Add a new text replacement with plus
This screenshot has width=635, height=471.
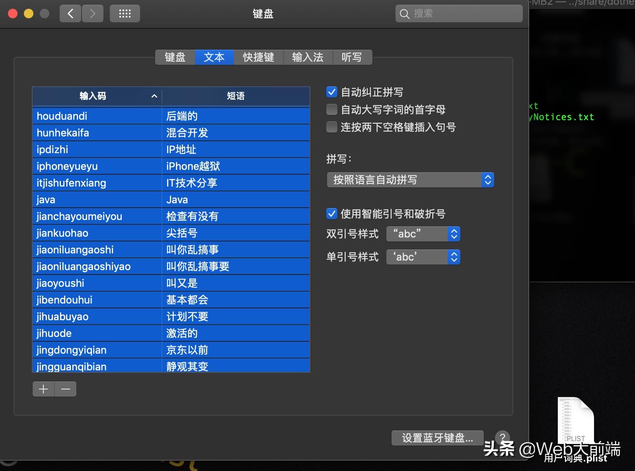[43, 389]
